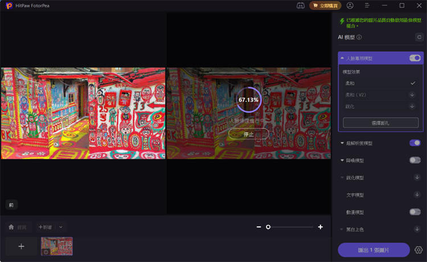
Task: Click the status icon on mural thumbnail
Action: click(46, 252)
